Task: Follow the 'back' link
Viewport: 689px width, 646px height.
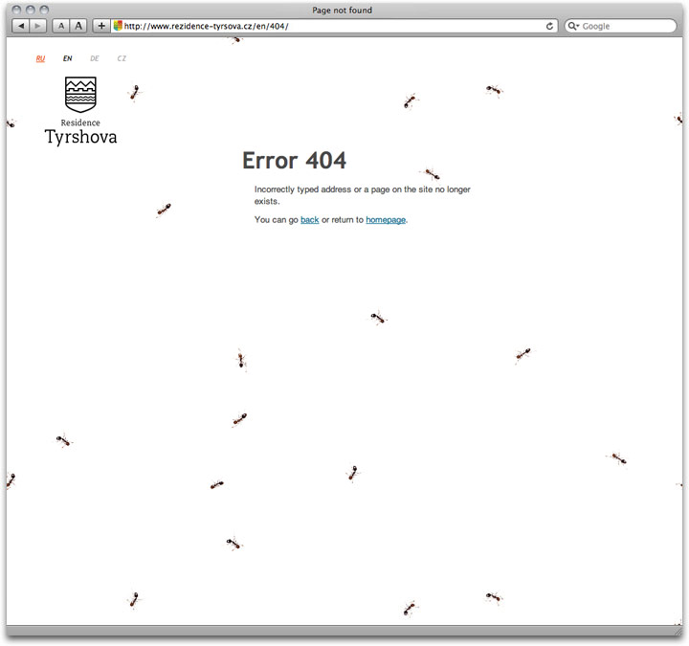Action: click(310, 220)
